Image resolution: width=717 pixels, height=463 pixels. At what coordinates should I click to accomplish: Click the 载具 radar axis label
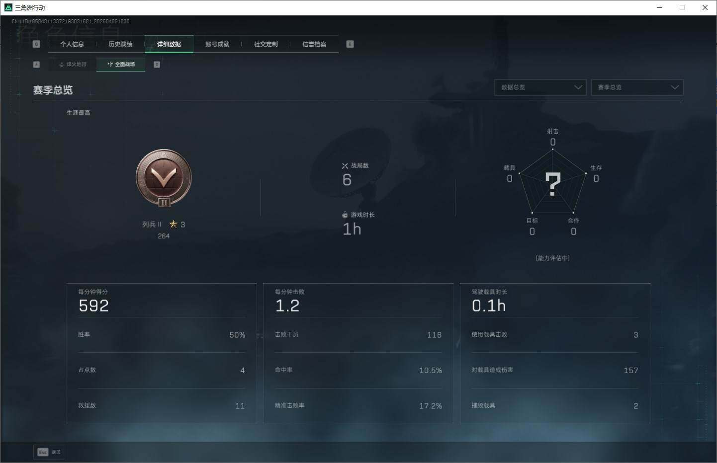coord(510,168)
